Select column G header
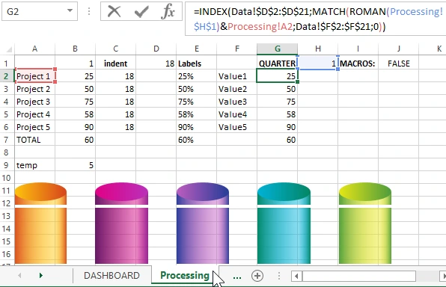Screen dimensions: 446x287 pyautogui.click(x=278, y=49)
